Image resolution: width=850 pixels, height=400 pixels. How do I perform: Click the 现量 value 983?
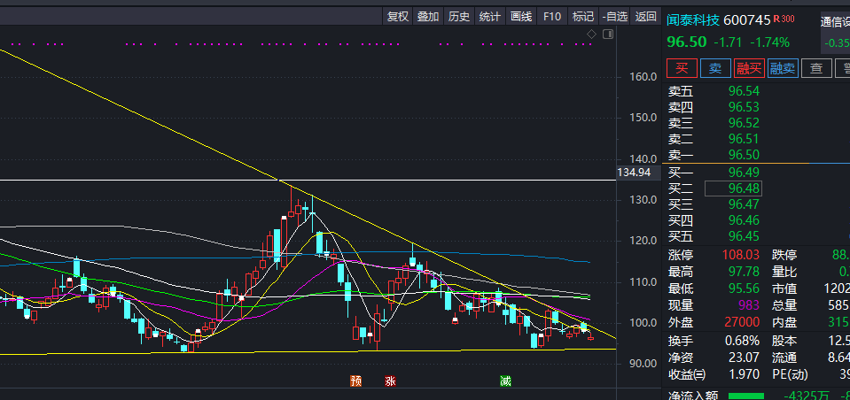click(749, 306)
